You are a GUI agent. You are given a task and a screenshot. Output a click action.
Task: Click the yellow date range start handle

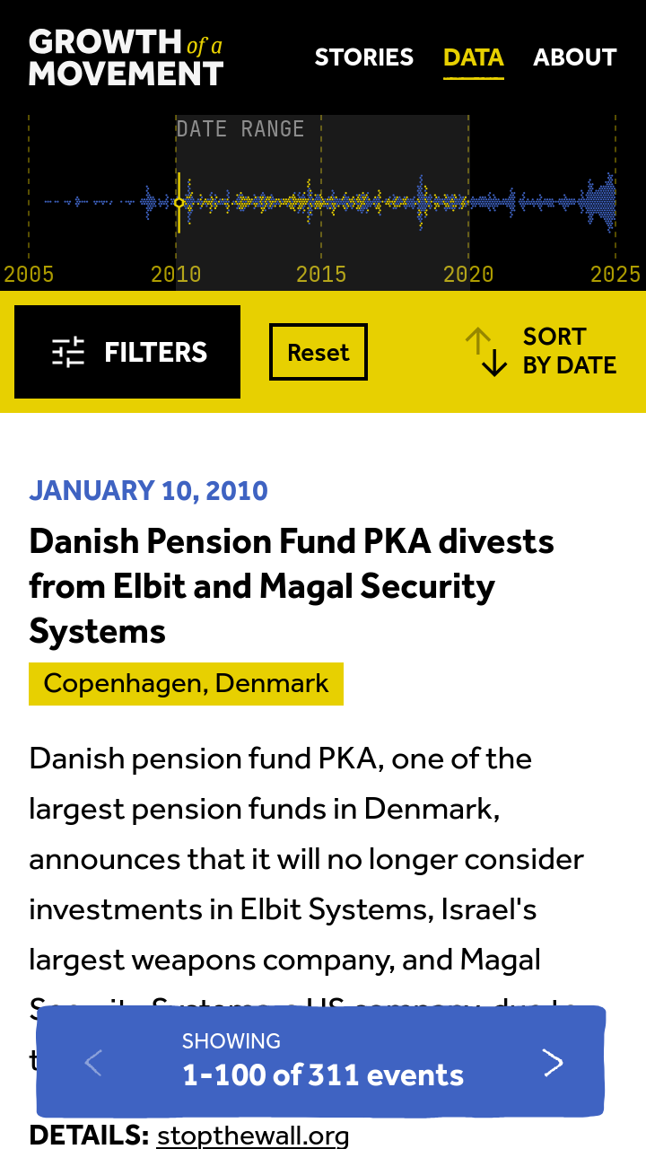[x=179, y=203]
